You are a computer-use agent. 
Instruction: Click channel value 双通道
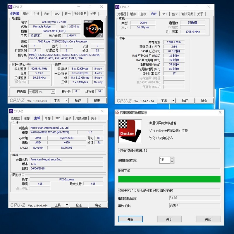192,23
